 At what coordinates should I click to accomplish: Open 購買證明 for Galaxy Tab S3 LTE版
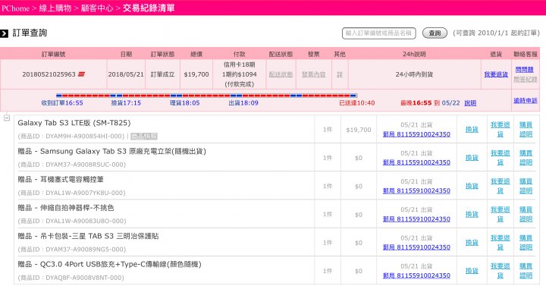pyautogui.click(x=526, y=129)
